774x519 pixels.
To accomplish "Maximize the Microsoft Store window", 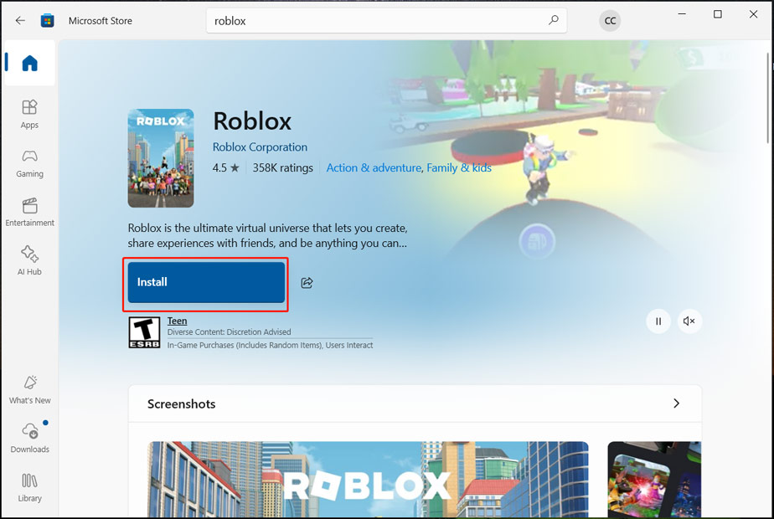I will coord(718,14).
